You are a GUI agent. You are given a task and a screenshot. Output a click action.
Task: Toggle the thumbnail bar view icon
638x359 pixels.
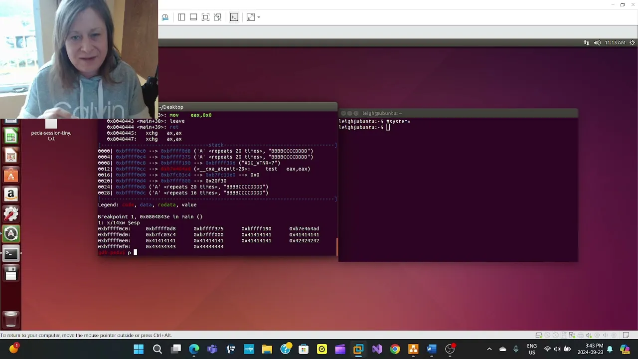coord(193,17)
